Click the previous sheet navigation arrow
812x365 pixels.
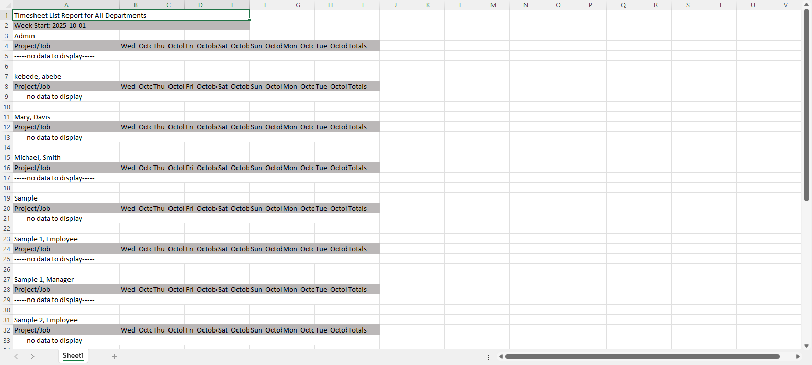click(x=16, y=356)
